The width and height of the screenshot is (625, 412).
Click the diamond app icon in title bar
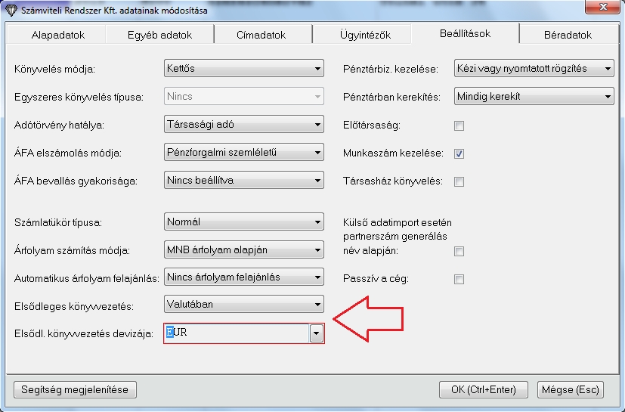(x=10, y=11)
